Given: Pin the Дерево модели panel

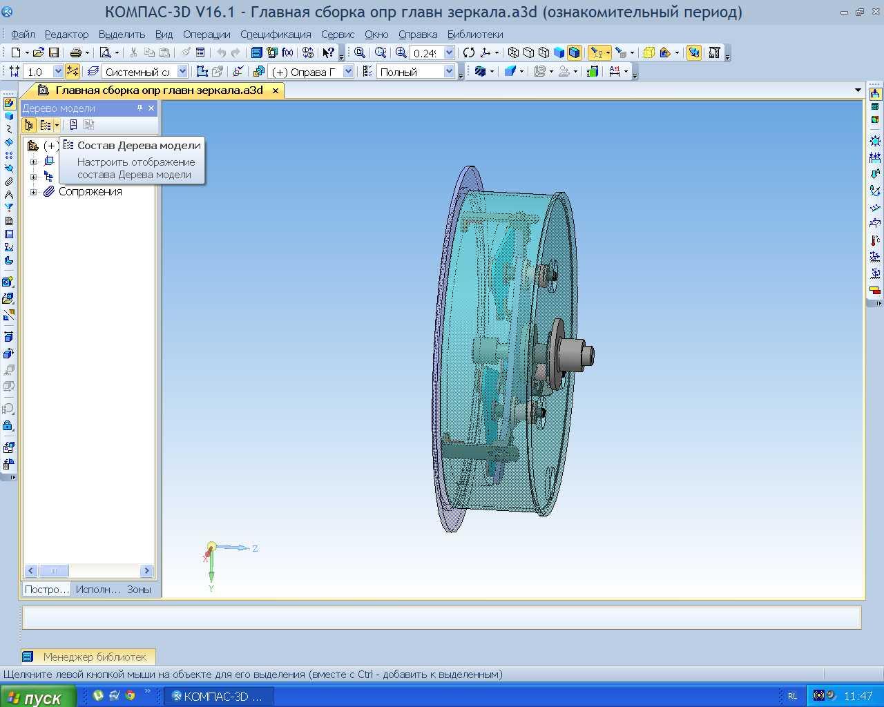Looking at the screenshot, I should (x=140, y=108).
